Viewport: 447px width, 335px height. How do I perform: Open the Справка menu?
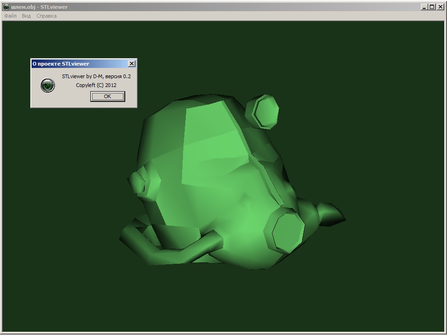(x=47, y=16)
